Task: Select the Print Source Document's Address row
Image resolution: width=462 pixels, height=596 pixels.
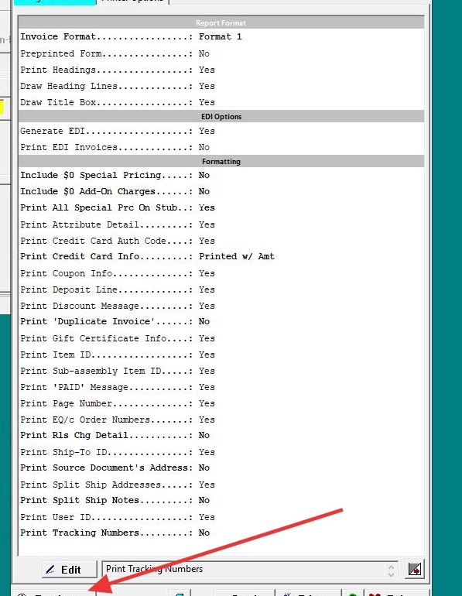Action: (221, 468)
